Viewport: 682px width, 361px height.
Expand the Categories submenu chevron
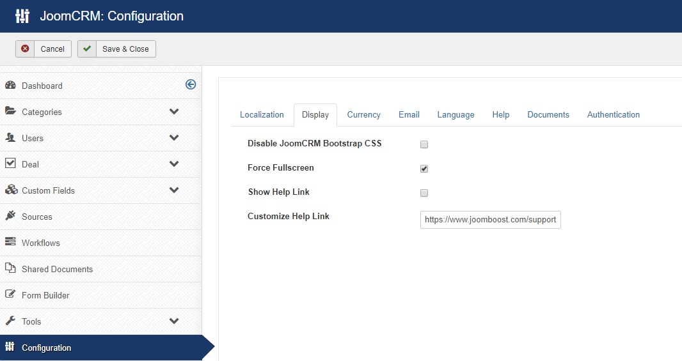[x=174, y=112]
